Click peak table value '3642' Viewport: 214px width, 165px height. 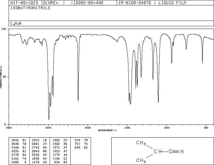tap(15, 140)
